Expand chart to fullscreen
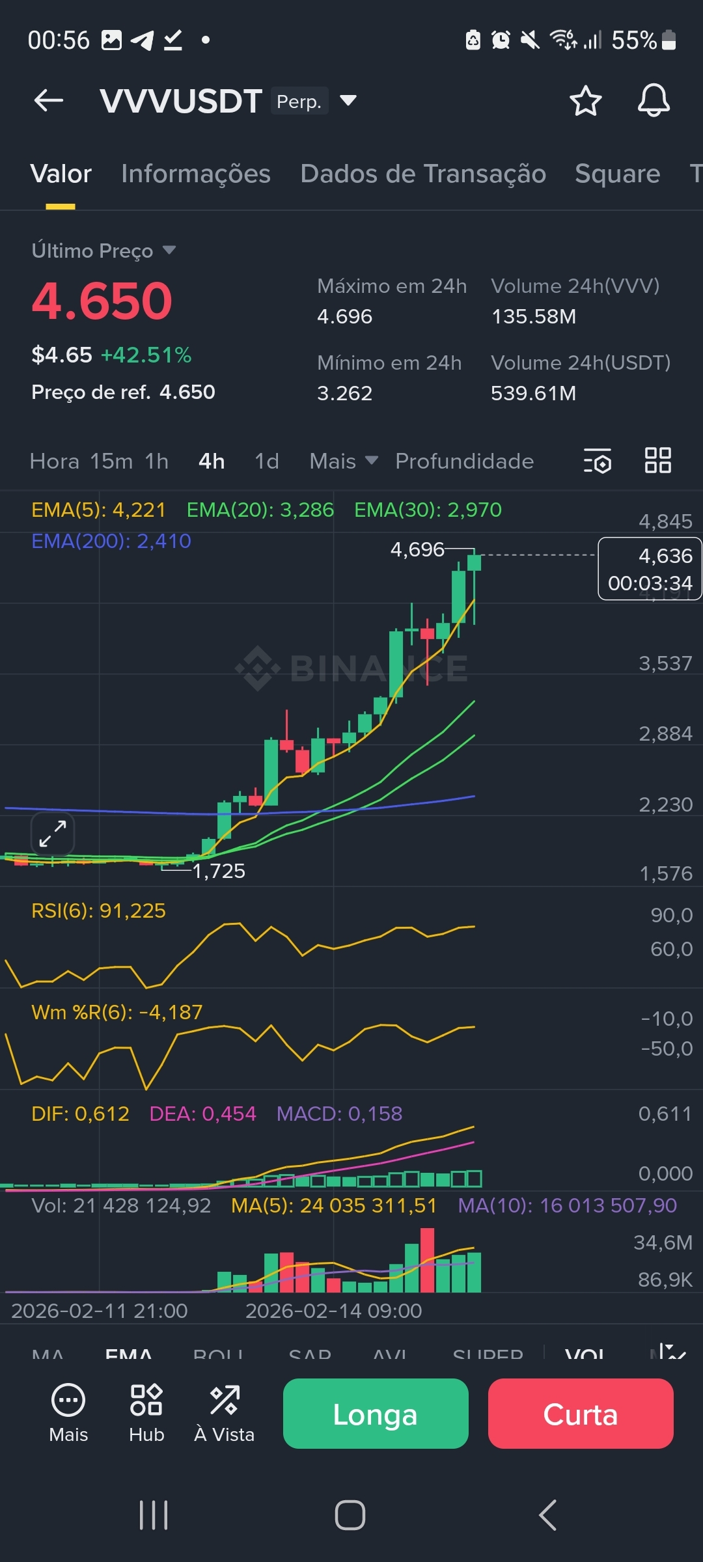703x1562 pixels. click(53, 834)
